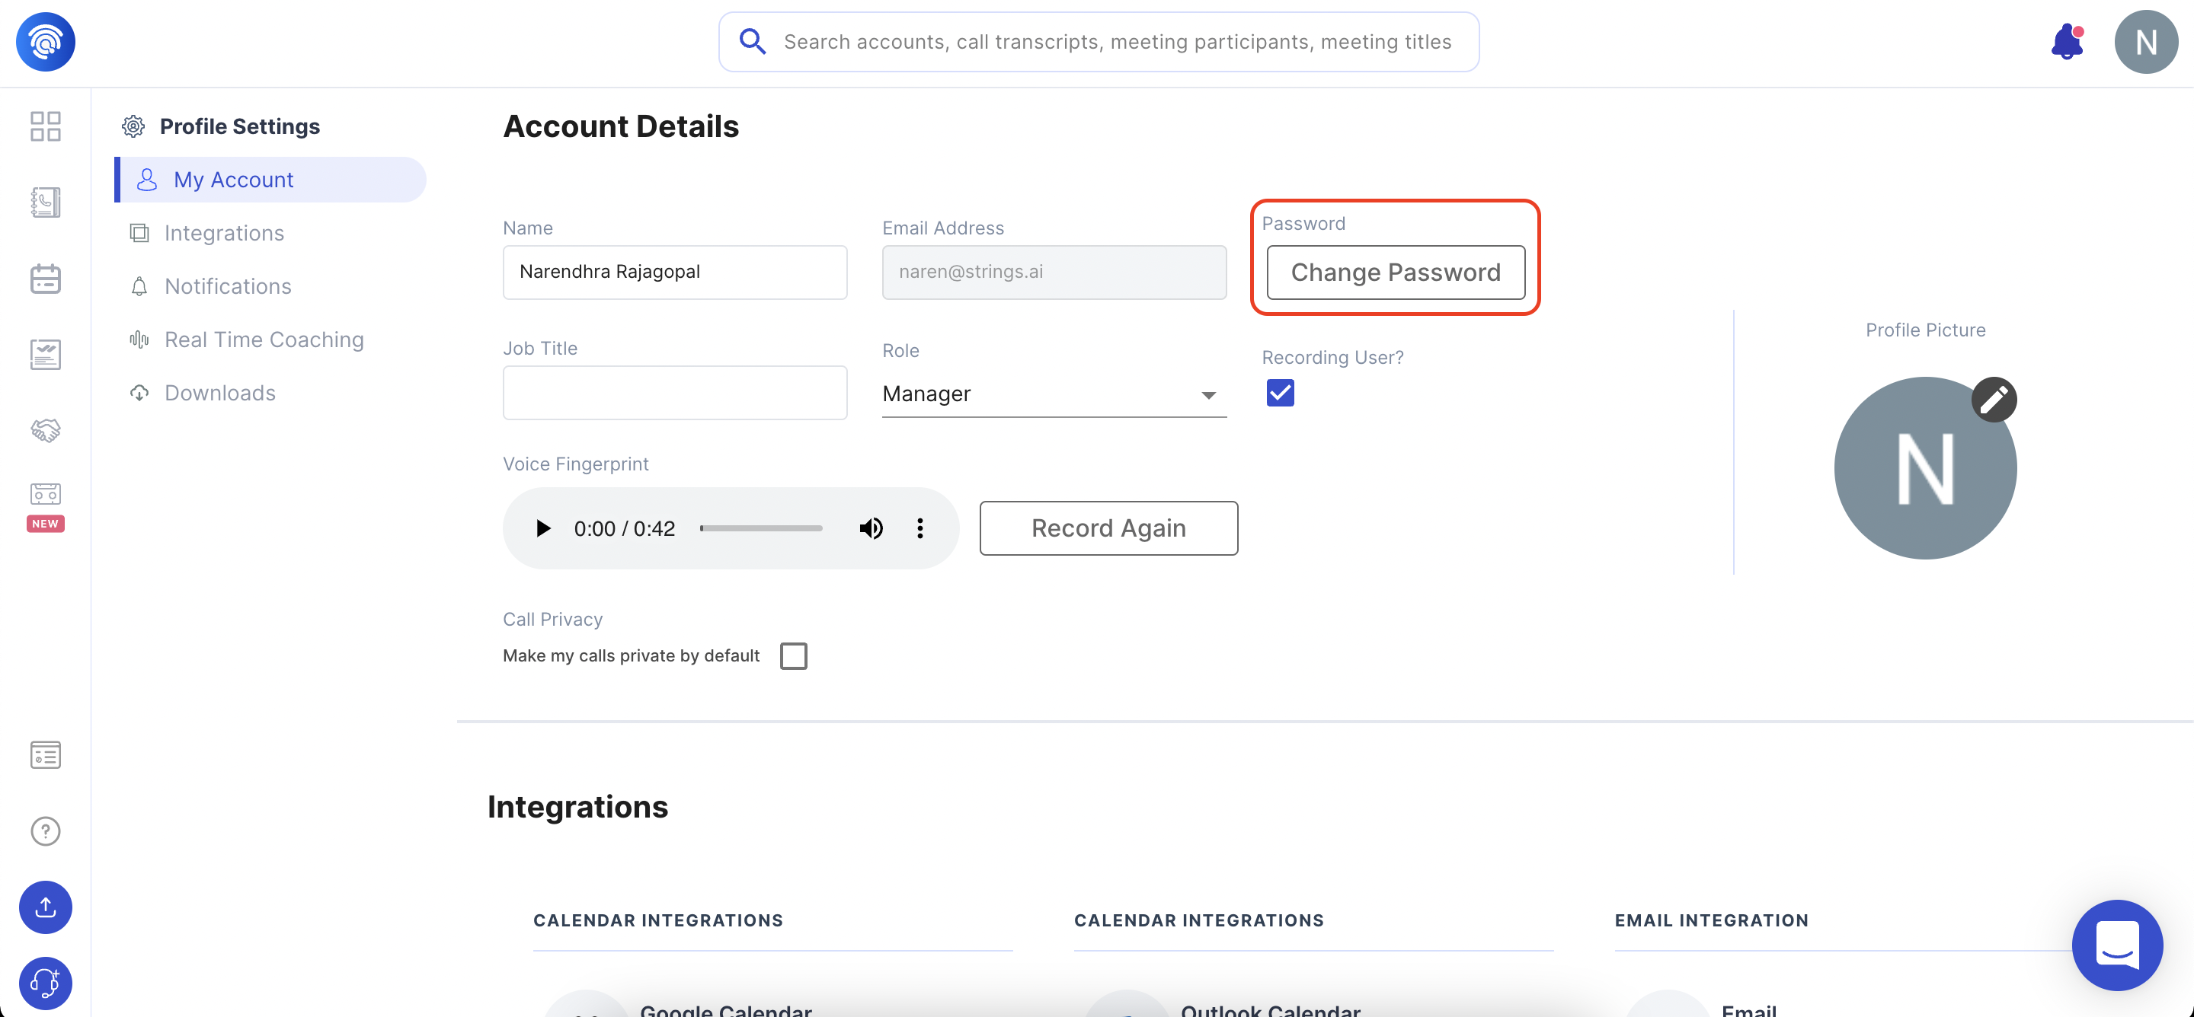Open the analytics chart icon in sidebar
Viewport: 2194px width, 1017px height.
(45, 354)
